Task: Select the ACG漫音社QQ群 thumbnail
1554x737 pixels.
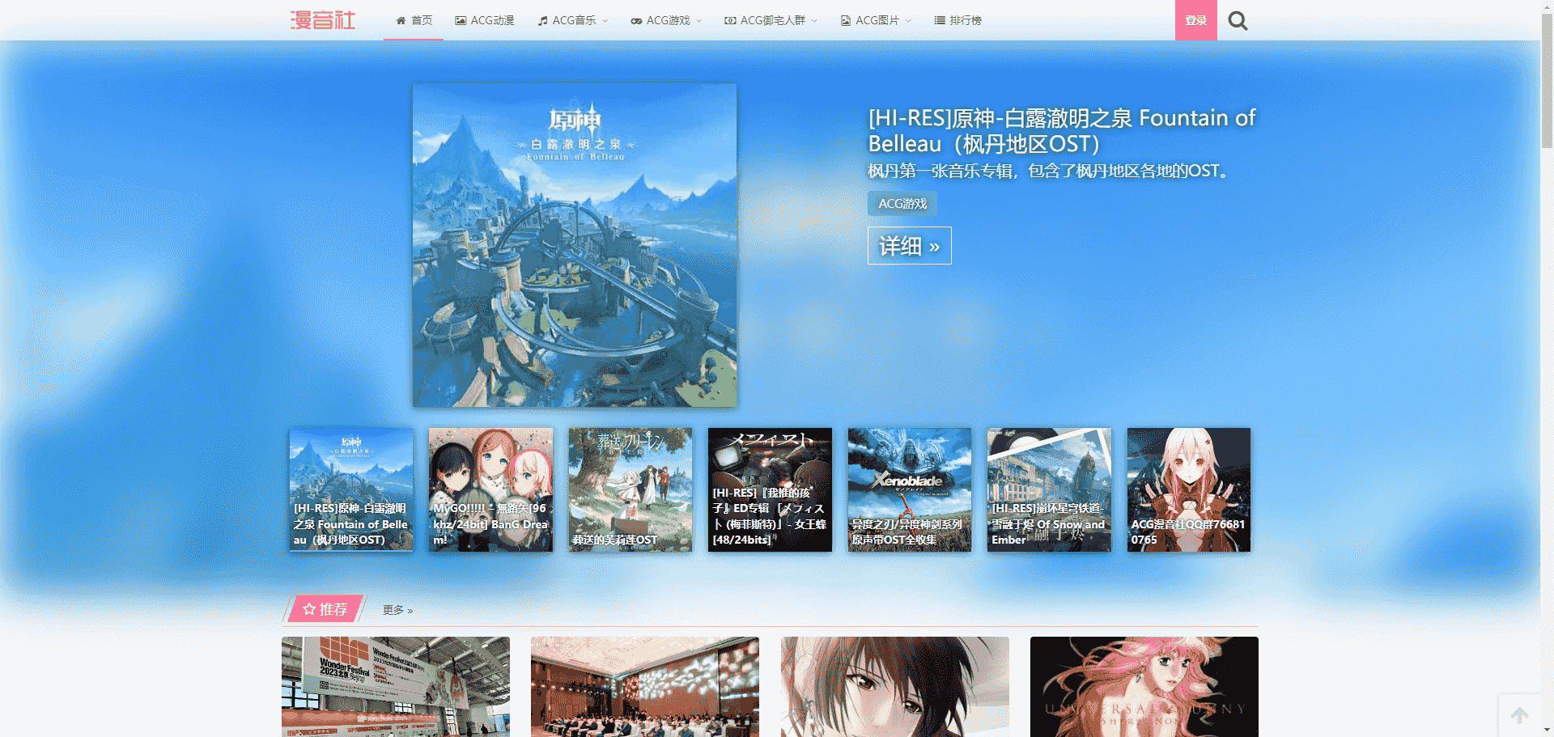Action: pyautogui.click(x=1189, y=490)
